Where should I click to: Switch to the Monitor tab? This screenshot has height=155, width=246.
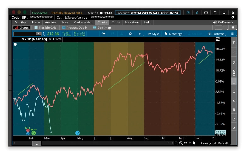tap(20, 22)
